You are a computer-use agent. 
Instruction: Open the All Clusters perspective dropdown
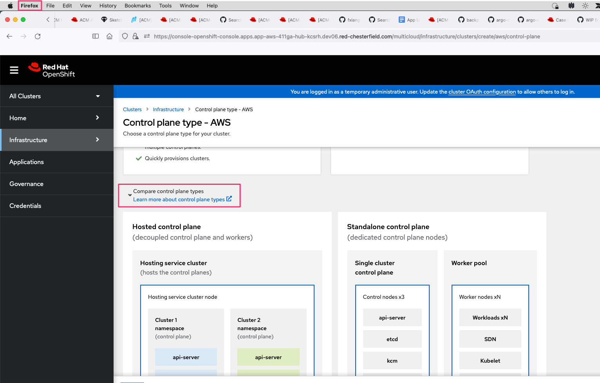point(57,96)
